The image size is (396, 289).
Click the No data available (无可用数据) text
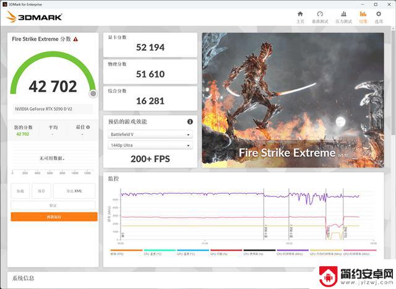(x=52, y=158)
